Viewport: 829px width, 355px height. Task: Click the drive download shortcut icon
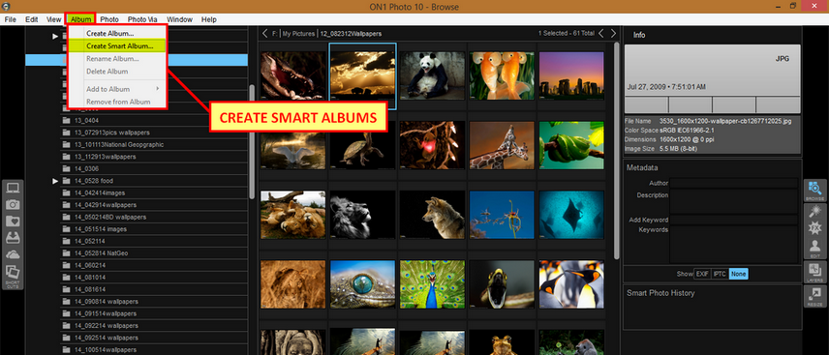point(13,238)
